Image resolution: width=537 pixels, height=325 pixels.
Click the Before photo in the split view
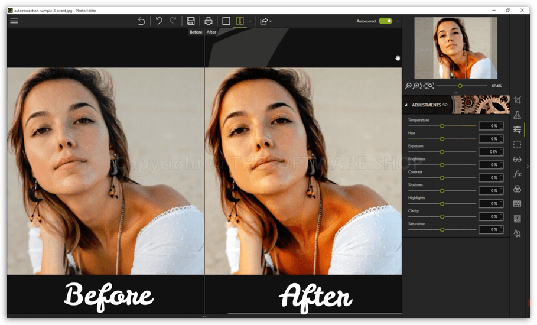106,171
